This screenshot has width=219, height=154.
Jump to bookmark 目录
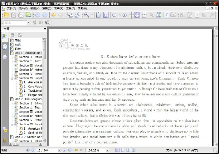click(x=18, y=49)
